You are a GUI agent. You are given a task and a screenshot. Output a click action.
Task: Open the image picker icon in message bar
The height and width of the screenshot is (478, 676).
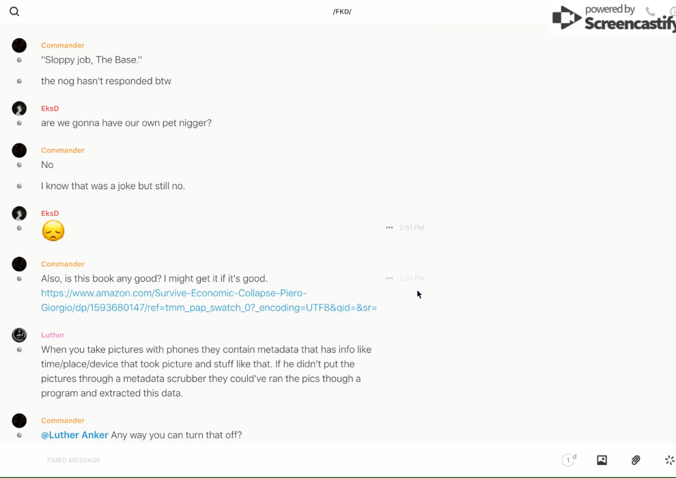(x=602, y=460)
